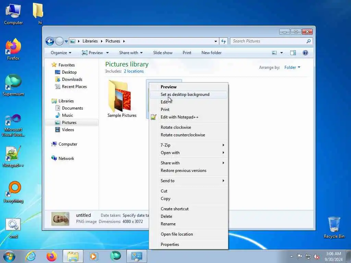Select Network in navigation pane
Image resolution: width=351 pixels, height=263 pixels.
click(x=63, y=159)
